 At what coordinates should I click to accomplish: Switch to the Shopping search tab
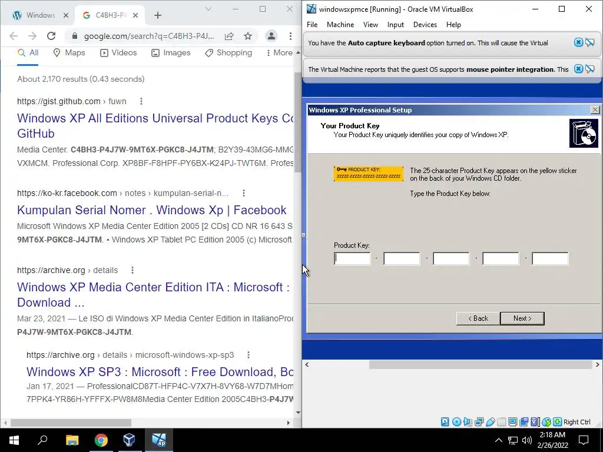[228, 52]
